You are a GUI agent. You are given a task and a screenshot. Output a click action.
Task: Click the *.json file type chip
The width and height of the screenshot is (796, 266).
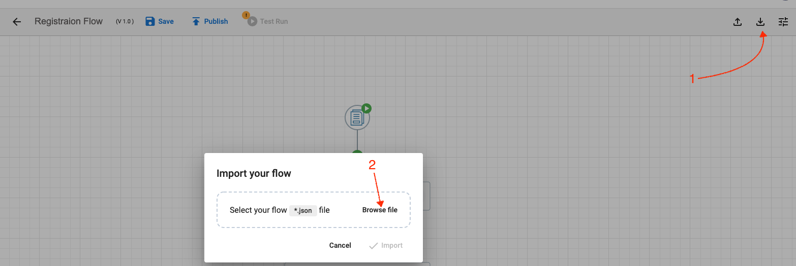[x=303, y=210]
